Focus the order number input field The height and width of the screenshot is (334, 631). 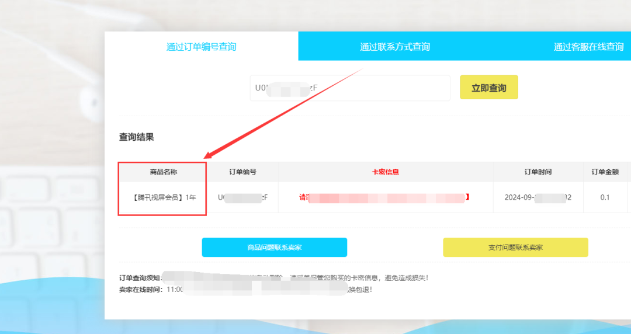tap(350, 88)
